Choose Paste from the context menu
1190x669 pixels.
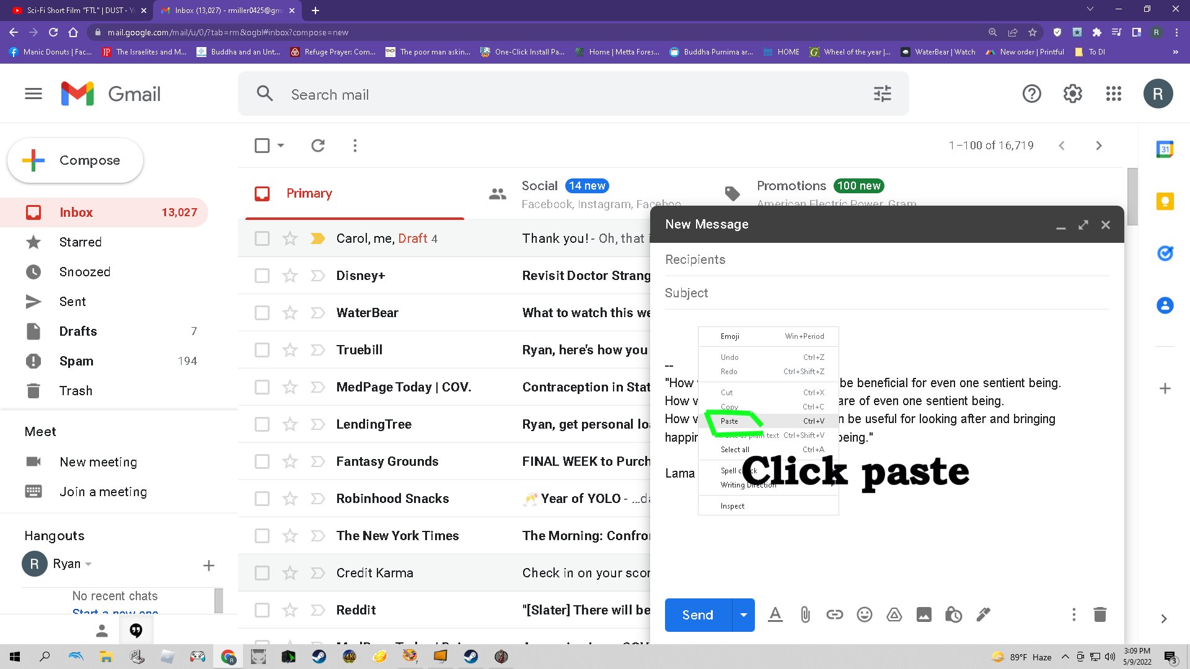click(729, 421)
